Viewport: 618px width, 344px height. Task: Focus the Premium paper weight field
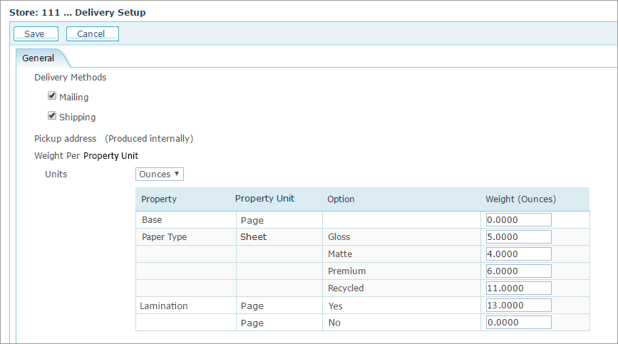point(518,271)
